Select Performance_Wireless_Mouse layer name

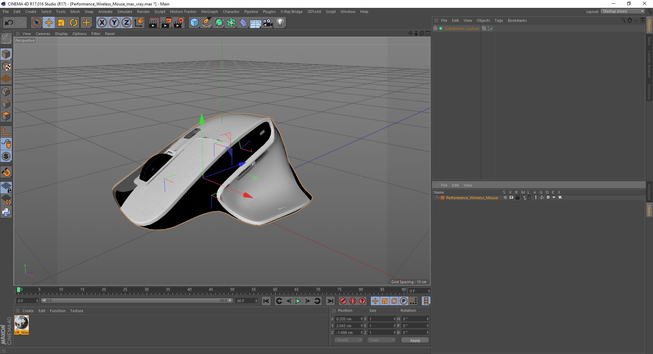pos(472,198)
